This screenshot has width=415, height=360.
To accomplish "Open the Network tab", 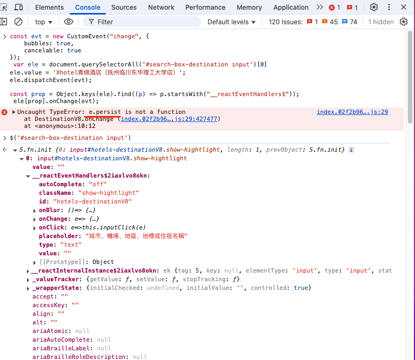I will point(161,8).
